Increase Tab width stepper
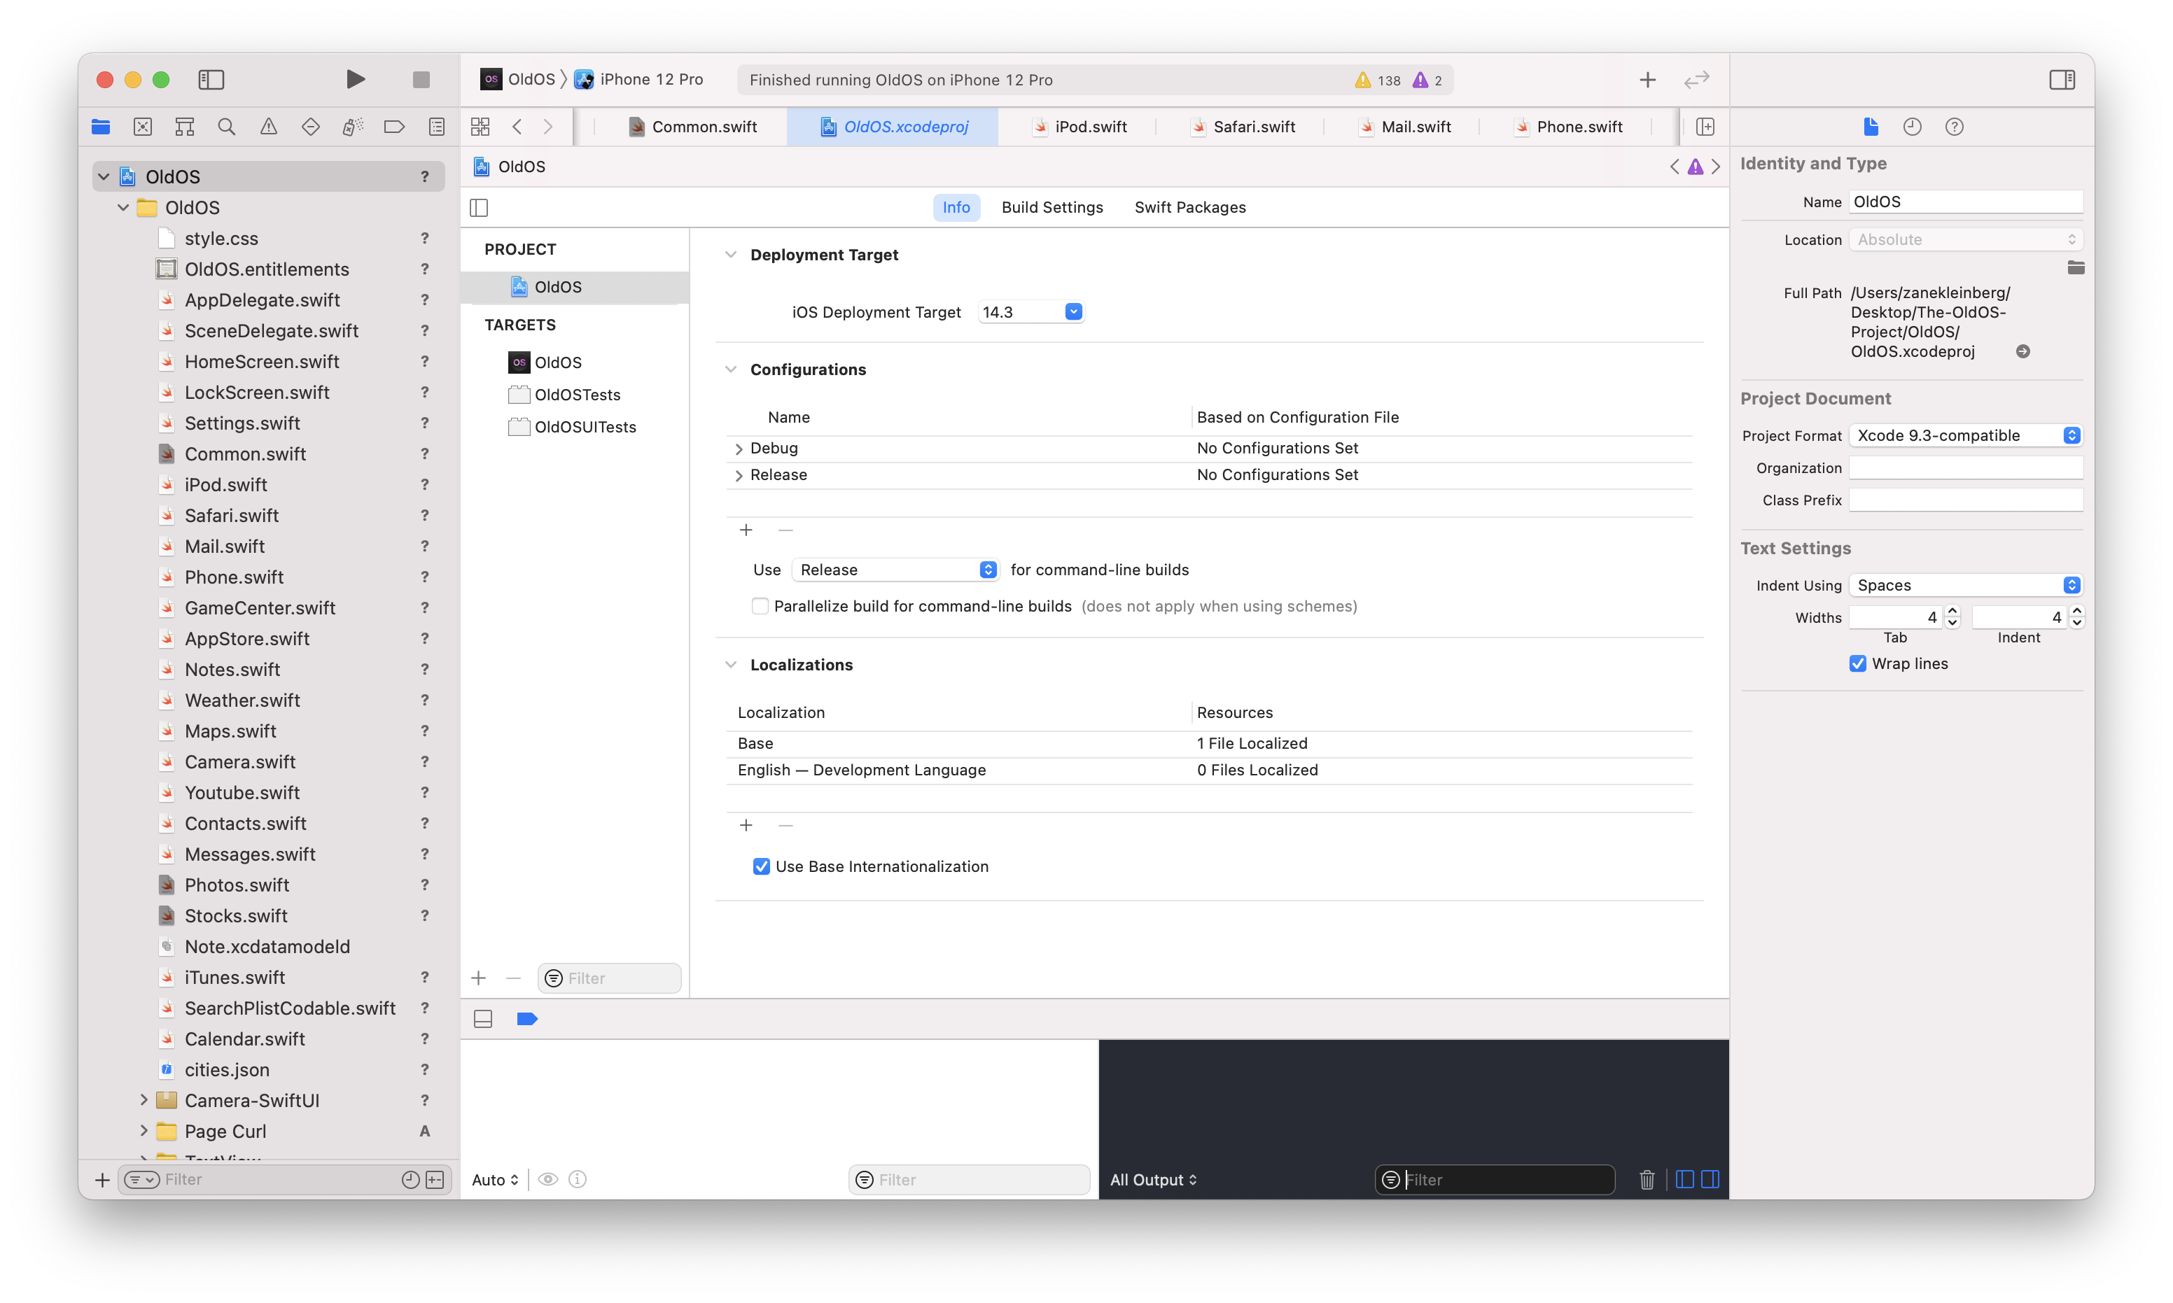The height and width of the screenshot is (1303, 2173). click(x=1952, y=611)
